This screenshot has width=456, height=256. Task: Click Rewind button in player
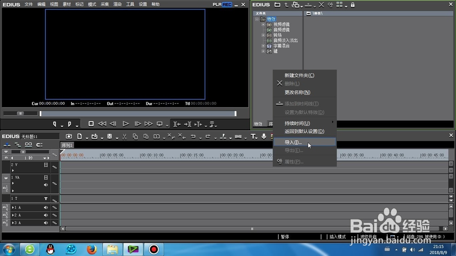102,124
